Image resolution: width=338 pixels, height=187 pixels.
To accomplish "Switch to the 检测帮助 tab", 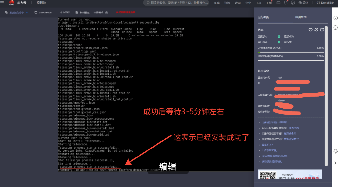I will (x=300, y=17).
